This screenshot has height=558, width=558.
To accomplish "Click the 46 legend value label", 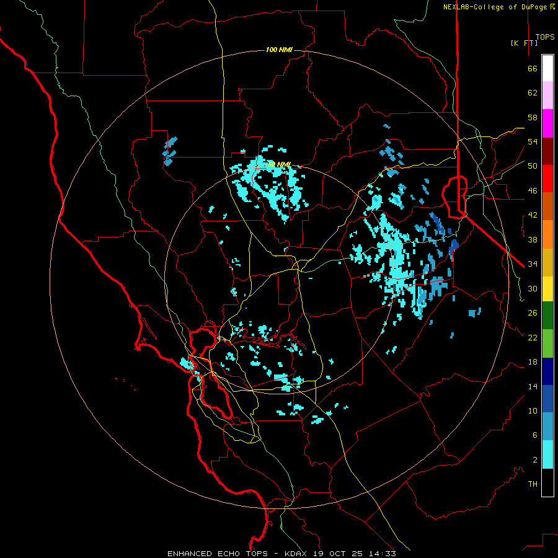I will tap(533, 191).
